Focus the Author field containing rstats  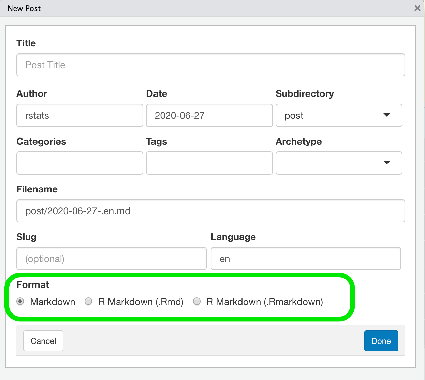[x=80, y=115]
